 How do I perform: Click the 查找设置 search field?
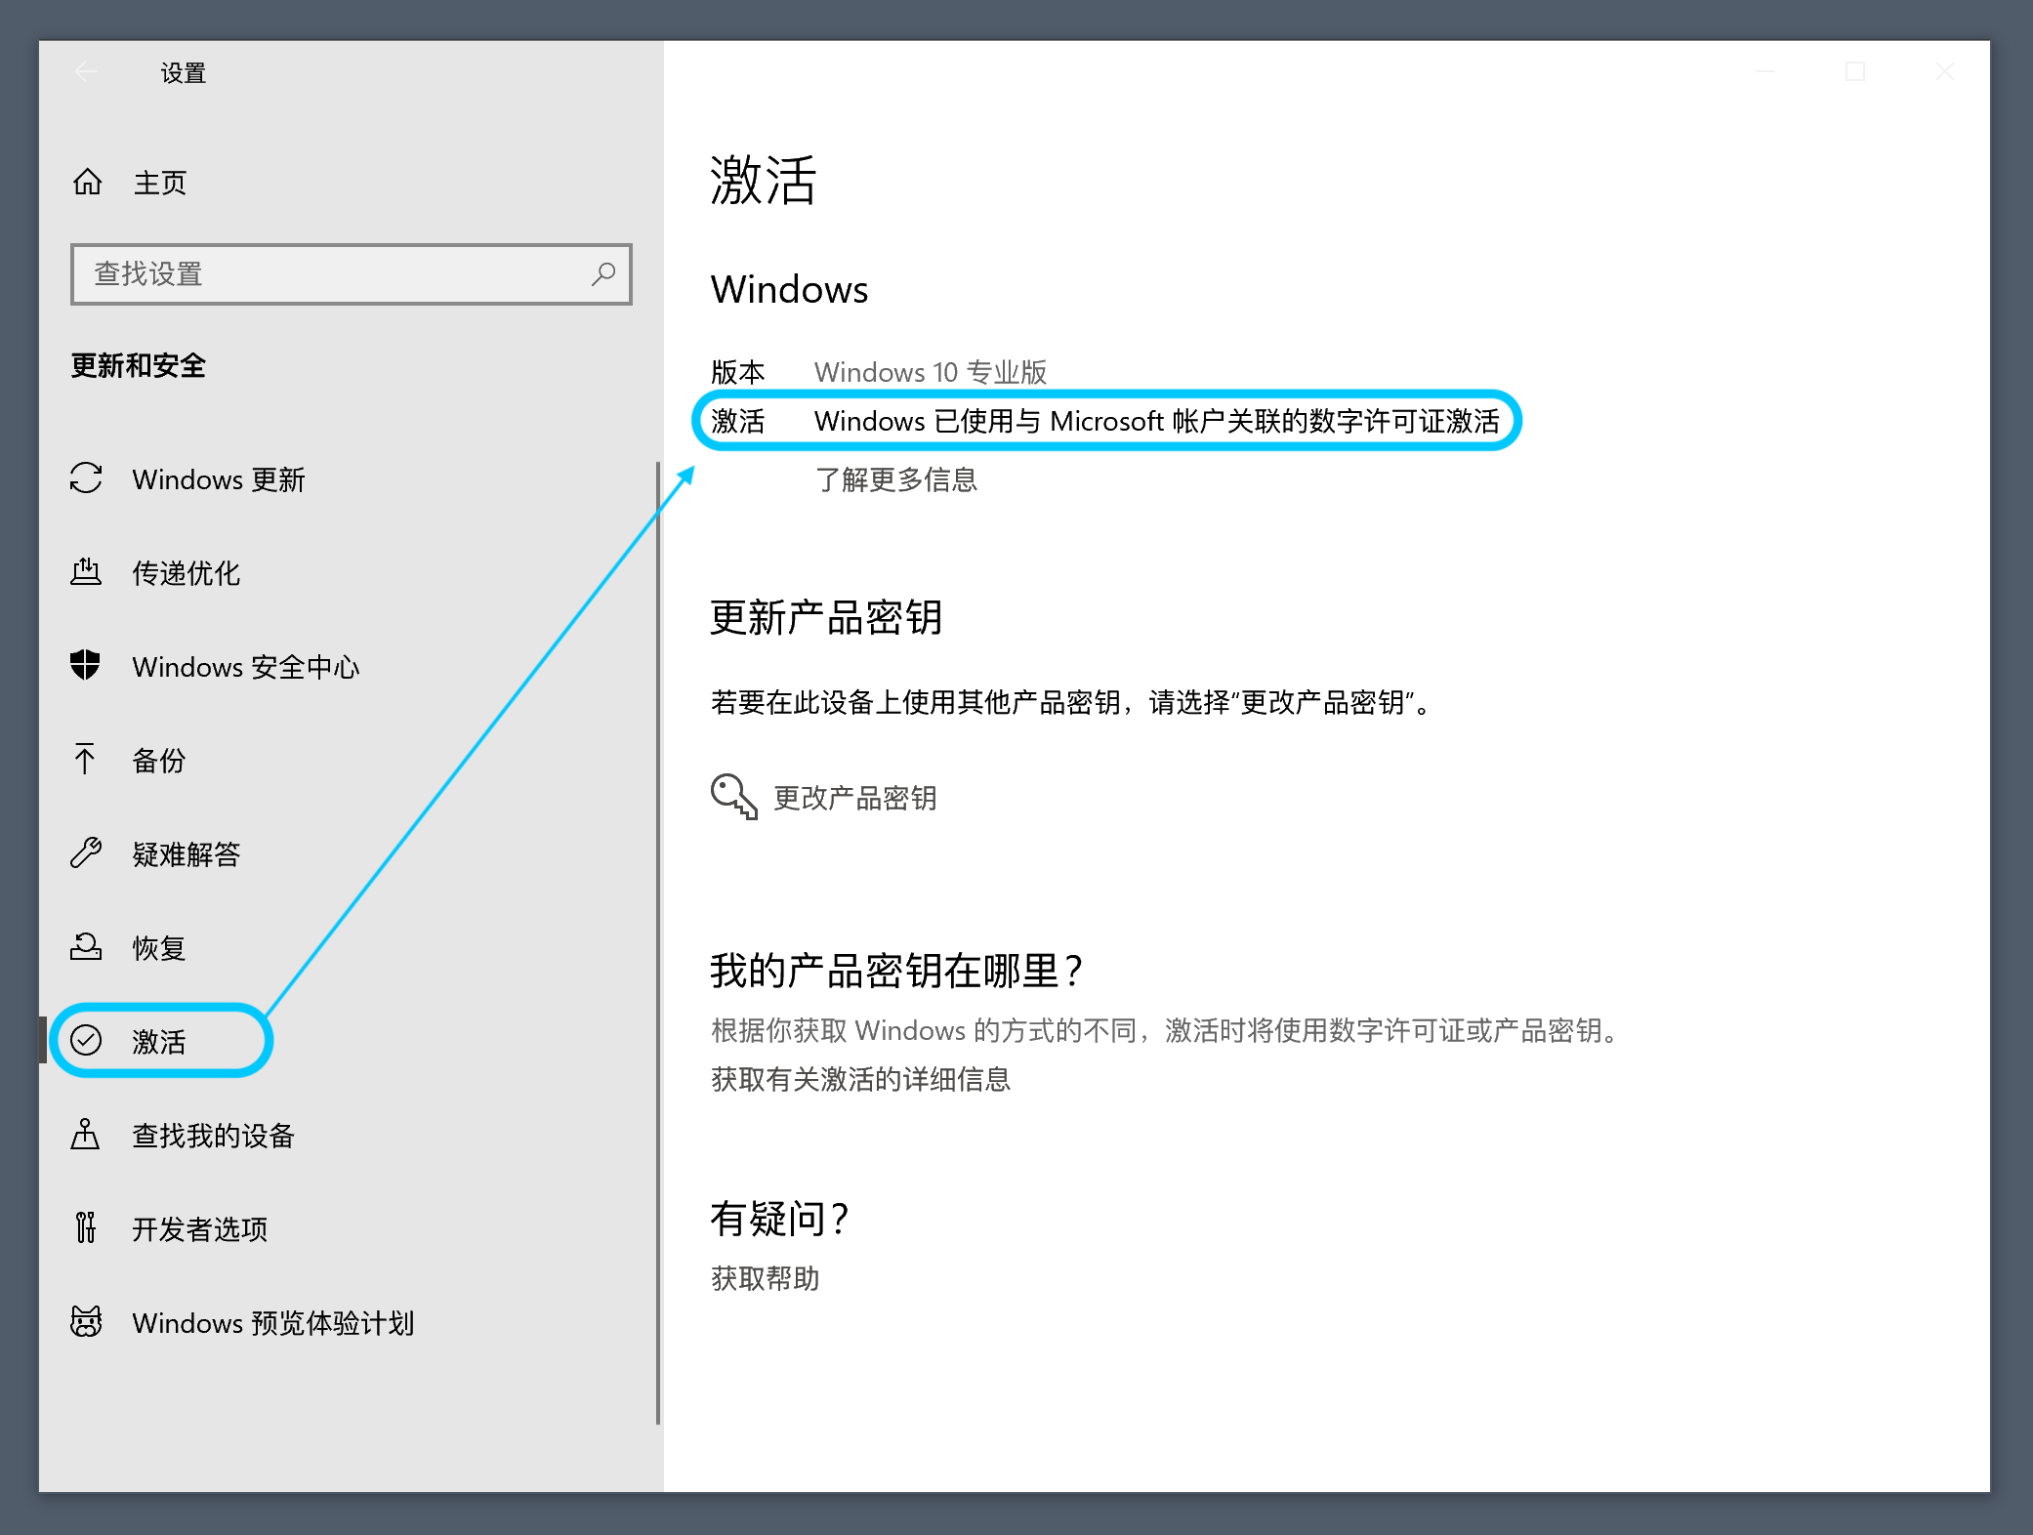[x=352, y=273]
